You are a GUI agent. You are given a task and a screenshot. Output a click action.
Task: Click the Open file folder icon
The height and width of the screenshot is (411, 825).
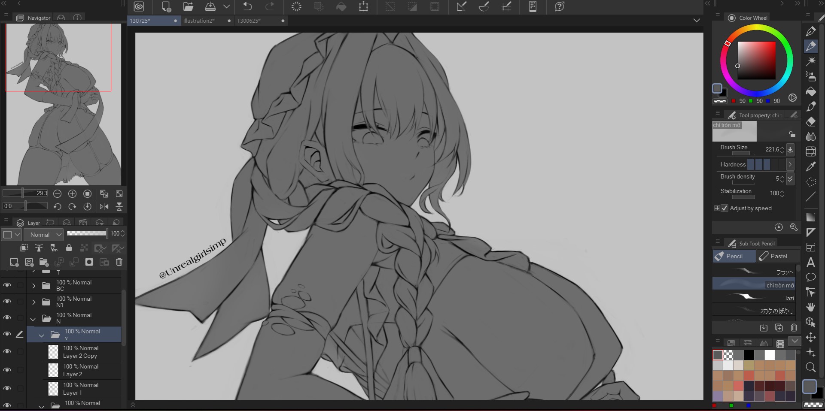point(188,6)
